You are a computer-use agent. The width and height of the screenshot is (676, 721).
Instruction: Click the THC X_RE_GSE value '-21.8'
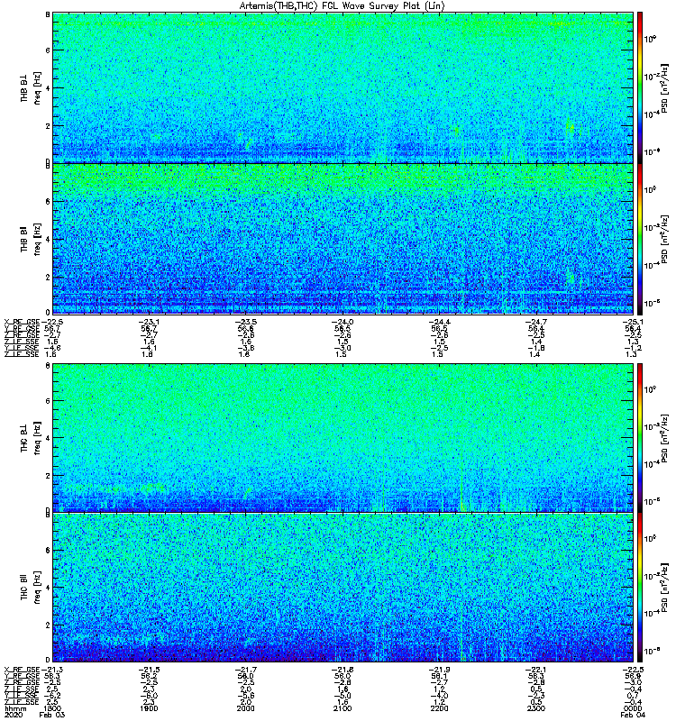(343, 670)
